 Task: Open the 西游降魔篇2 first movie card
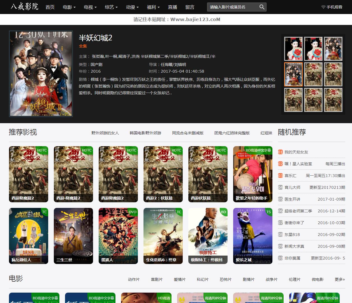tap(29, 174)
